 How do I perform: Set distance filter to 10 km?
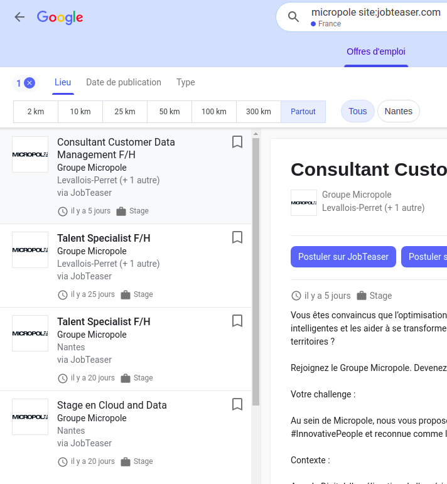click(80, 112)
